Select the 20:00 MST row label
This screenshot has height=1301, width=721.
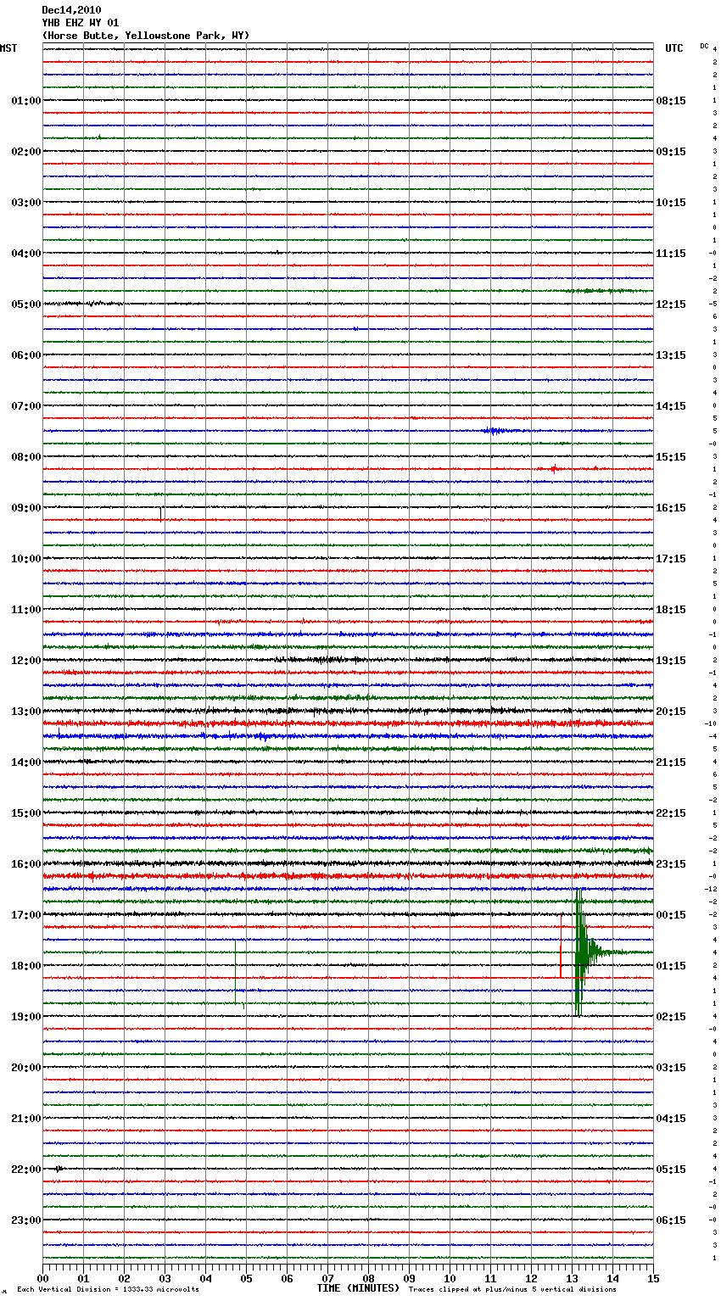(x=26, y=1068)
